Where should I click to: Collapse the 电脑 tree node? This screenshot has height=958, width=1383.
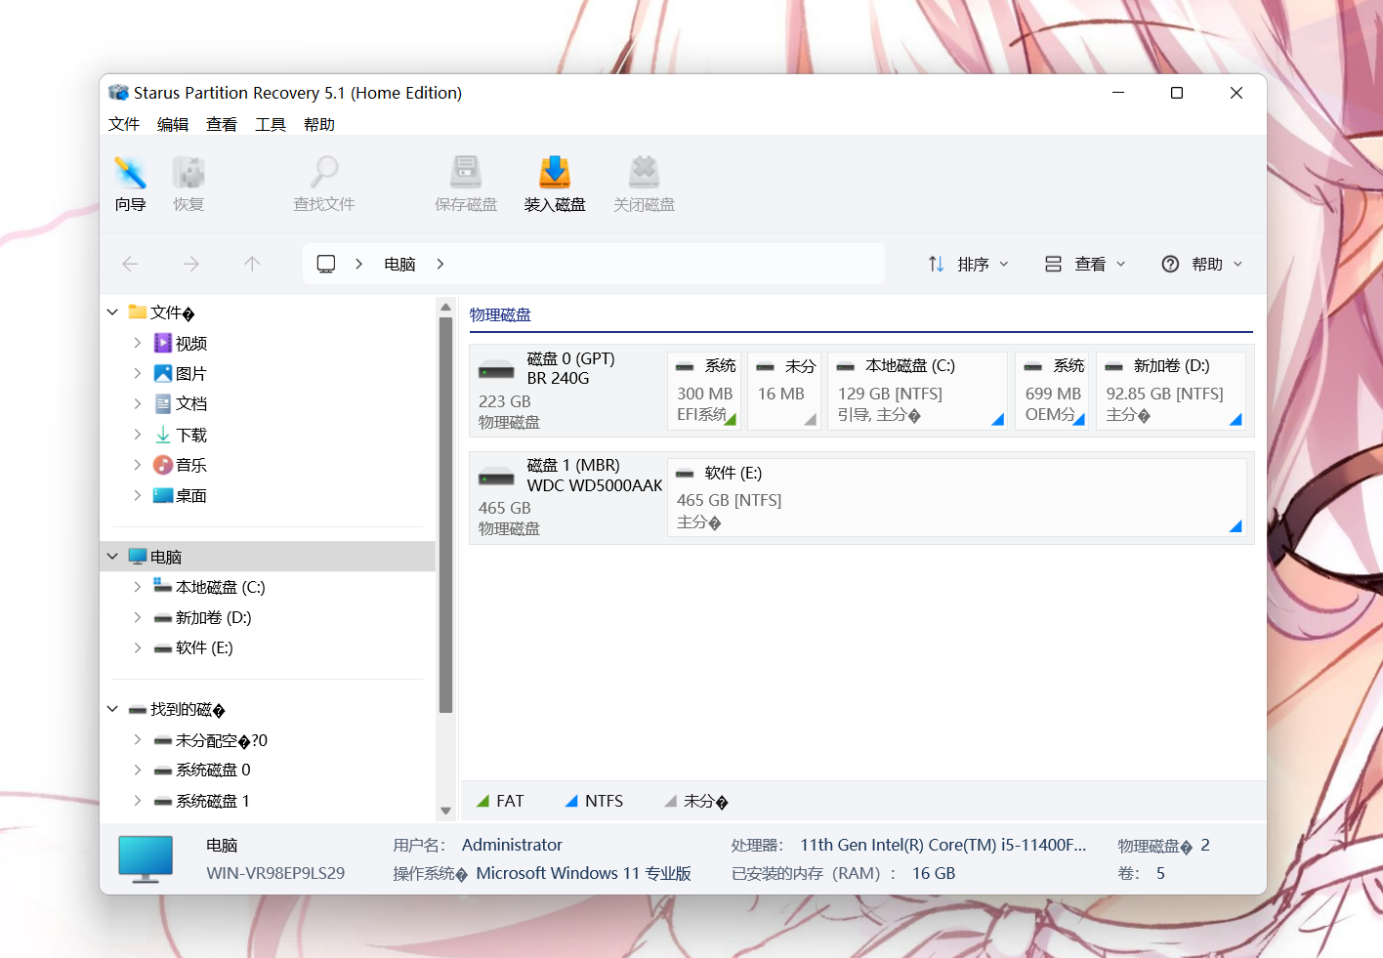pos(113,557)
